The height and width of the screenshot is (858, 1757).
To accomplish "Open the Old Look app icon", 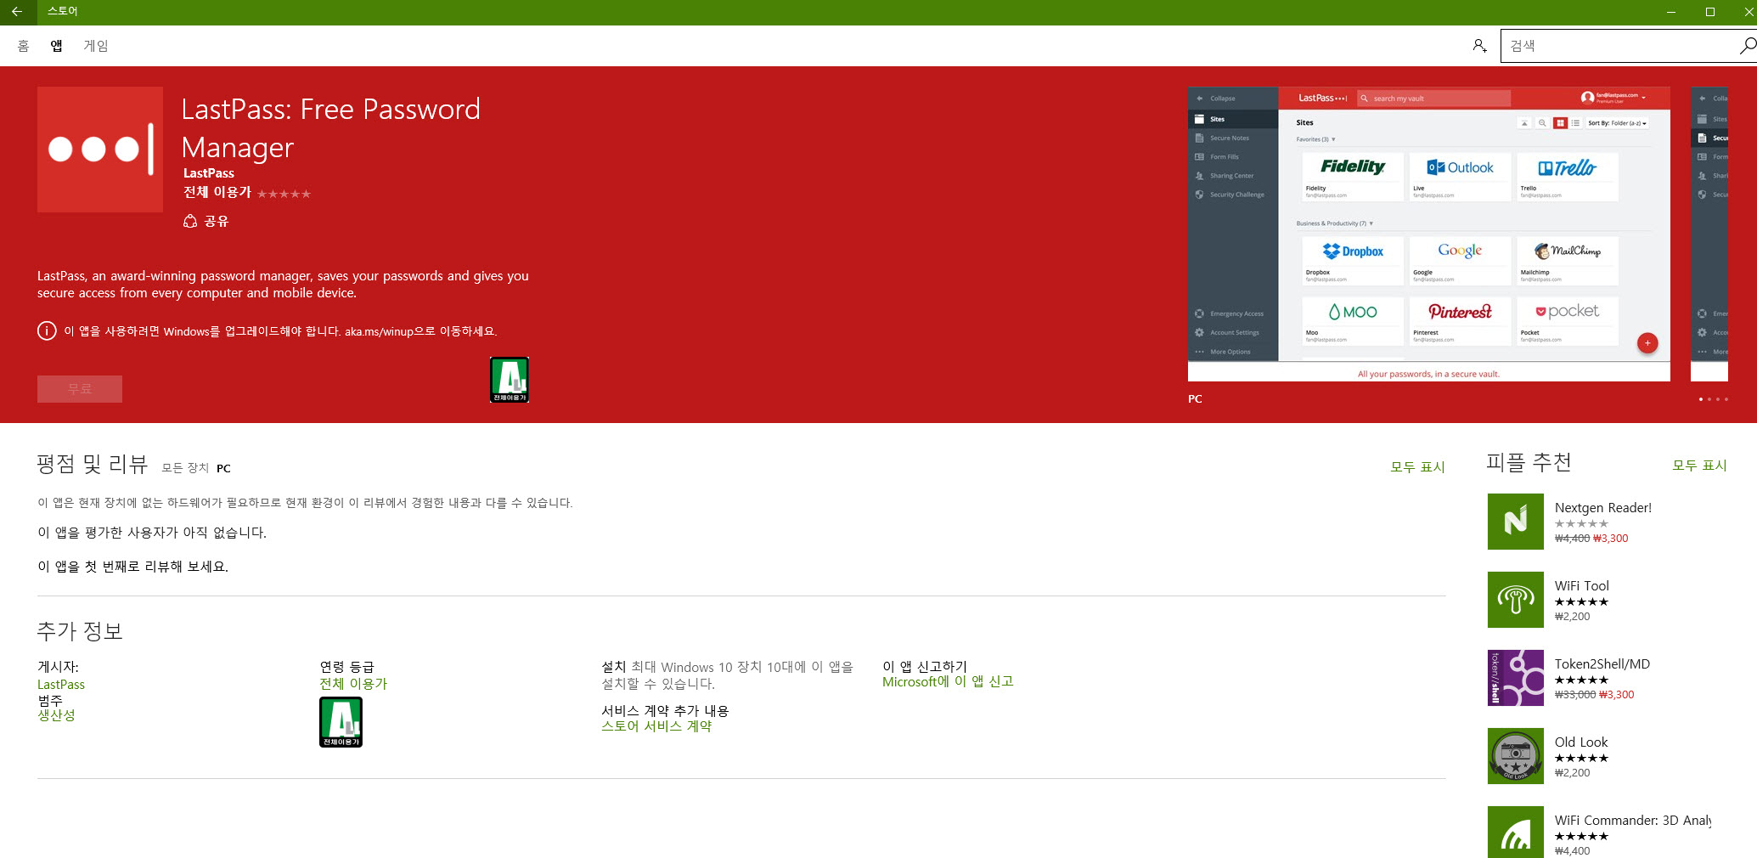I will click(x=1516, y=756).
